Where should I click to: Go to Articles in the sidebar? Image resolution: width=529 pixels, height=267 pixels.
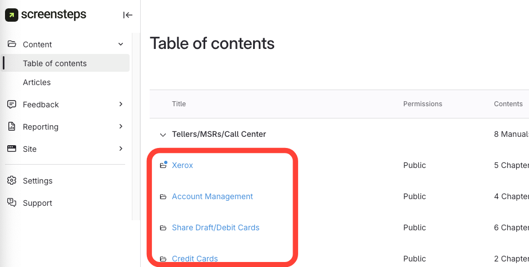37,82
